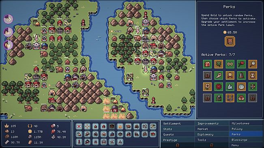Toggle the hourglass perk
The height and width of the screenshot is (148, 264).
tap(253, 75)
